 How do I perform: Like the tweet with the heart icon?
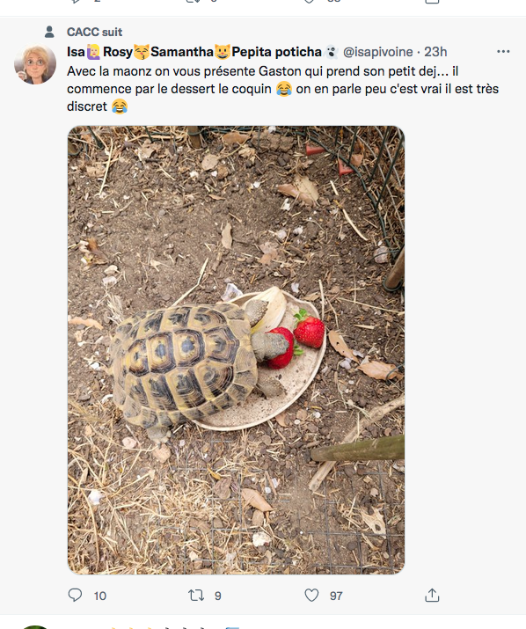[x=311, y=595]
